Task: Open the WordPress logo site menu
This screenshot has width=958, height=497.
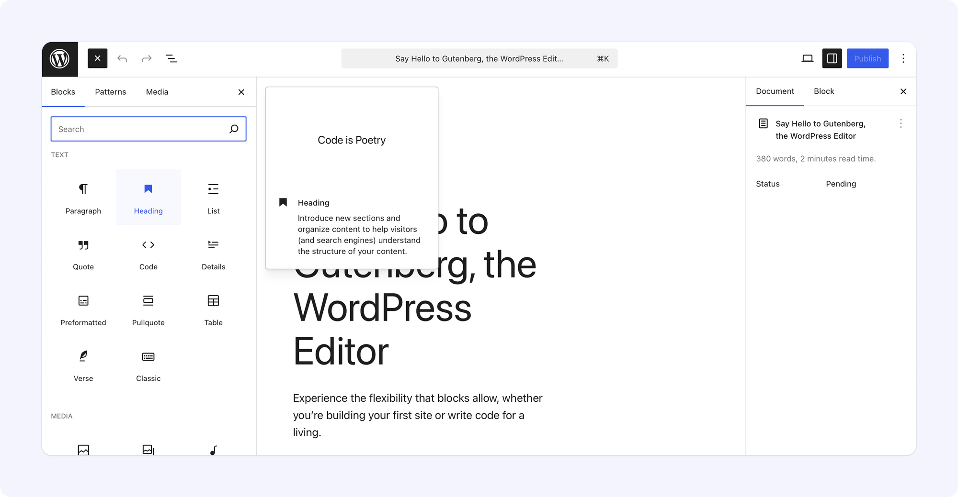Action: 60,59
